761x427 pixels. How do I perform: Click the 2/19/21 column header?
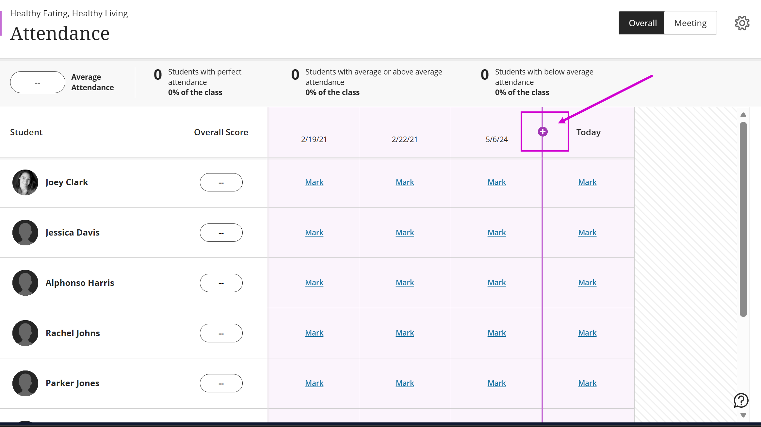pyautogui.click(x=314, y=140)
